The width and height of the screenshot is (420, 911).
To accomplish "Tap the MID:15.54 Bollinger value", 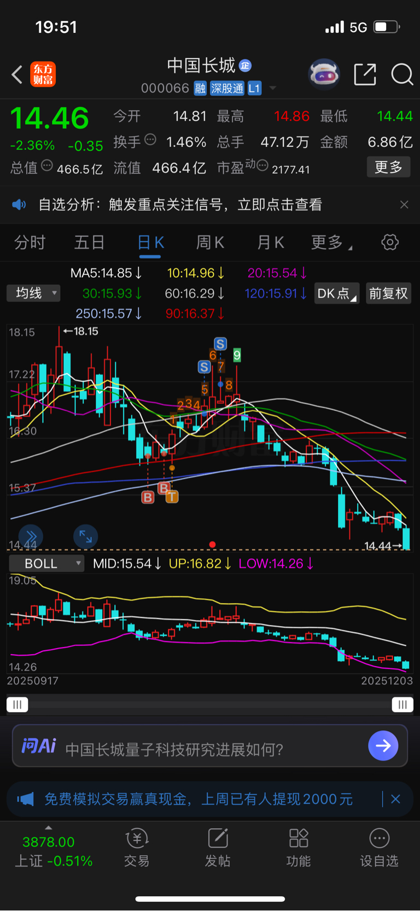I will [x=127, y=564].
